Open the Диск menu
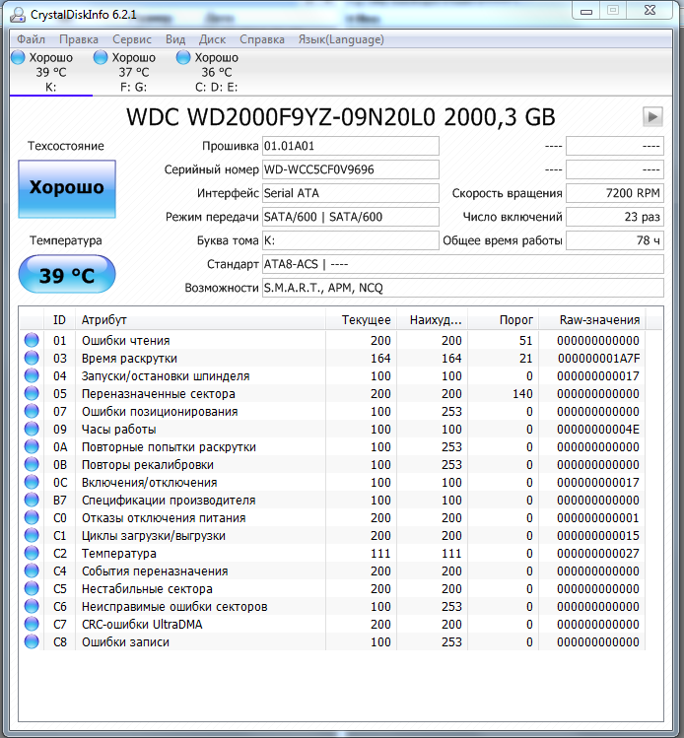This screenshot has height=738, width=684. pos(212,39)
